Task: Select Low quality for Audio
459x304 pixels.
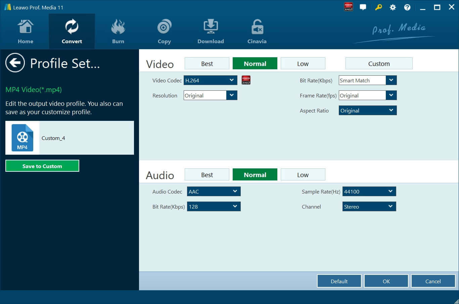Action: (x=303, y=174)
